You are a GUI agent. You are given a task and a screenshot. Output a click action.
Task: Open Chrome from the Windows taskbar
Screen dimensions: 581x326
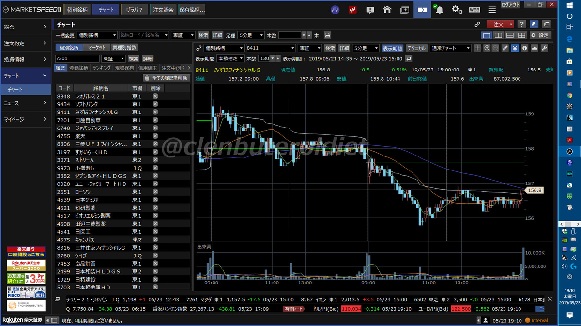click(x=569, y=95)
